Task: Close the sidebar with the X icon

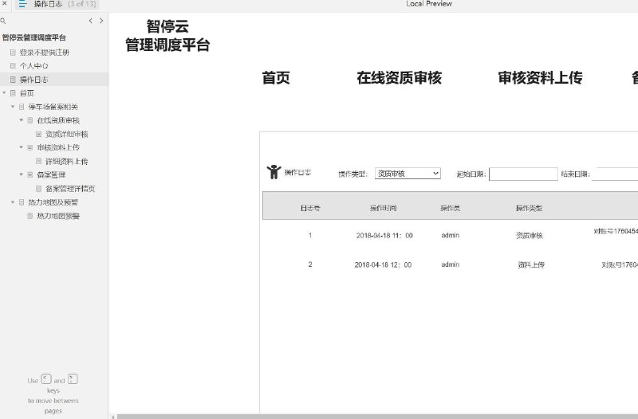Action: point(5,3)
